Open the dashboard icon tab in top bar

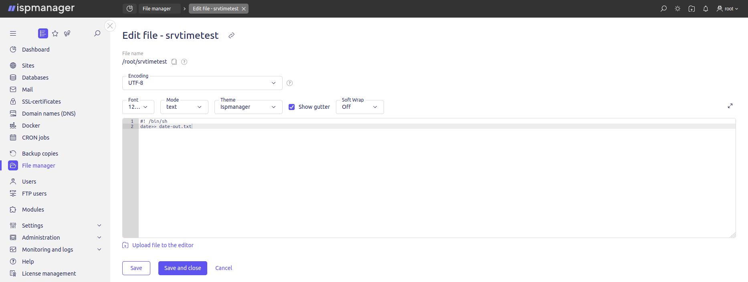pos(129,8)
